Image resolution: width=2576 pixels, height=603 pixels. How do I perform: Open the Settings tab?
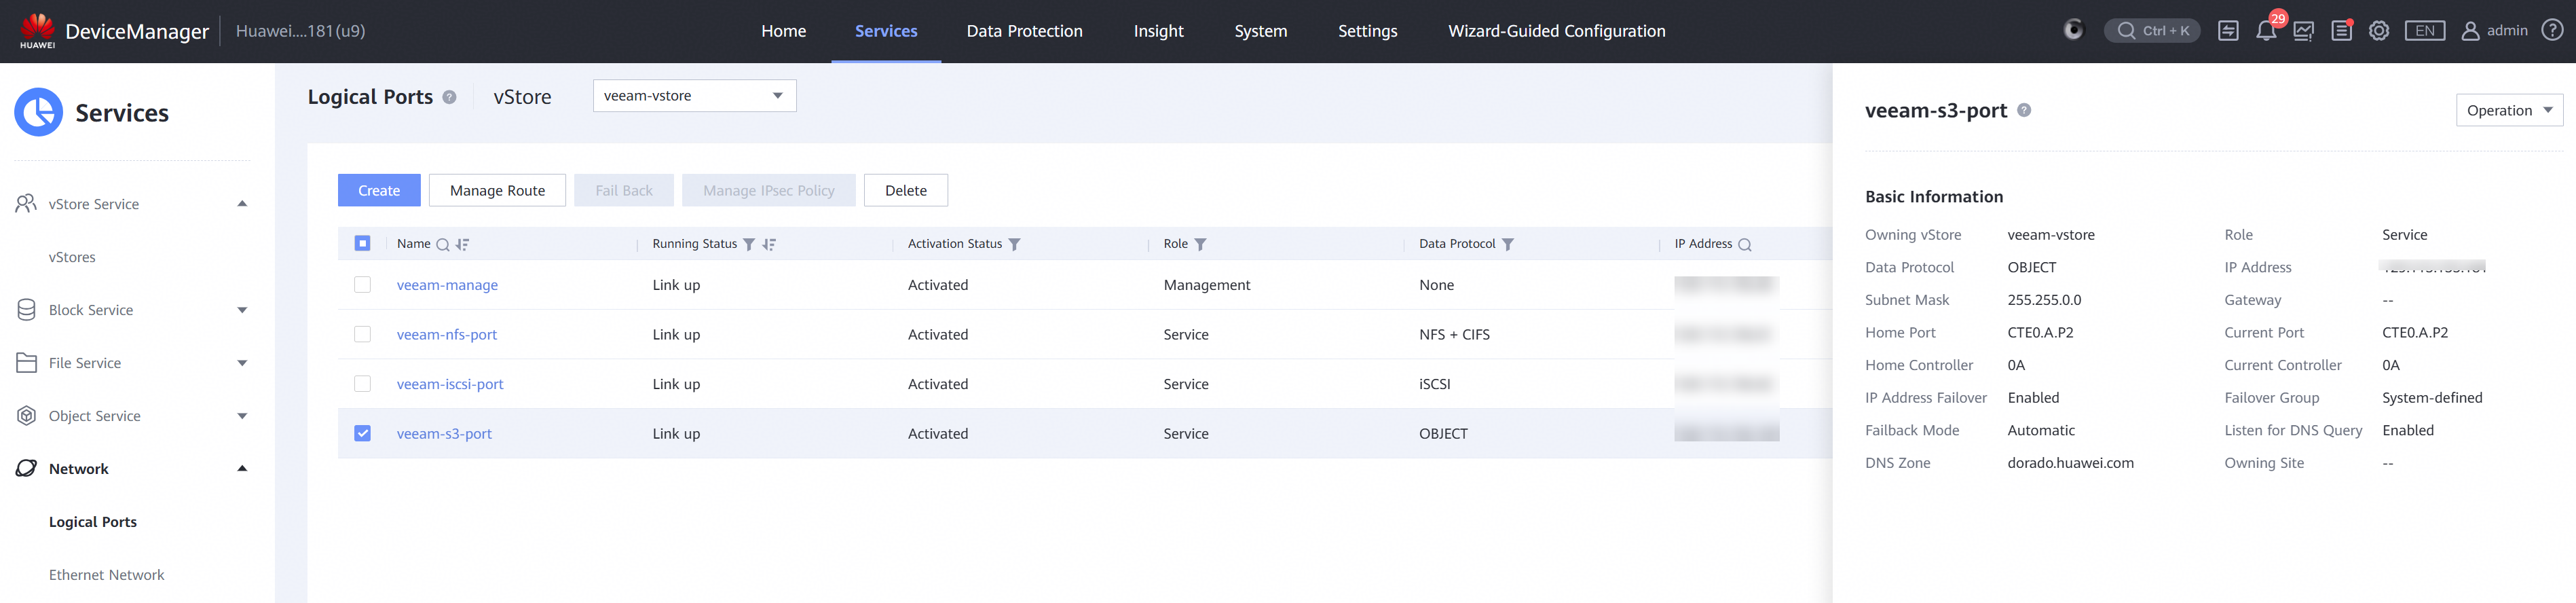pyautogui.click(x=1367, y=31)
